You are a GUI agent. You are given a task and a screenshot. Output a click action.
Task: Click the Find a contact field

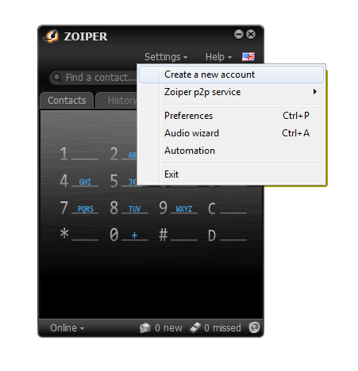pos(94,78)
